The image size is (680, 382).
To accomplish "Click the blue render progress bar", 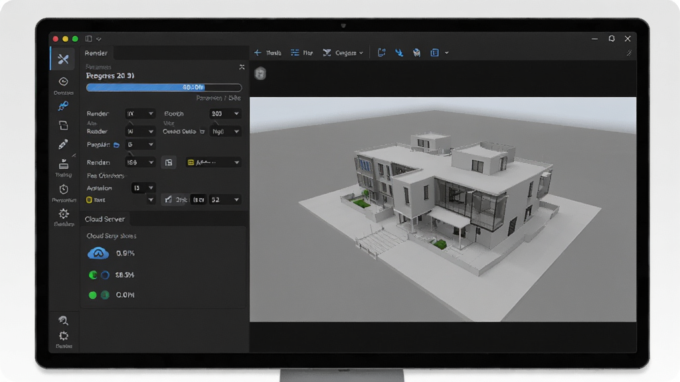I will (x=164, y=88).
